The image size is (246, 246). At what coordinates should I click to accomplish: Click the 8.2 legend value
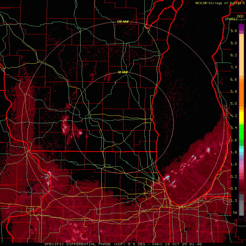[x=234, y=55]
